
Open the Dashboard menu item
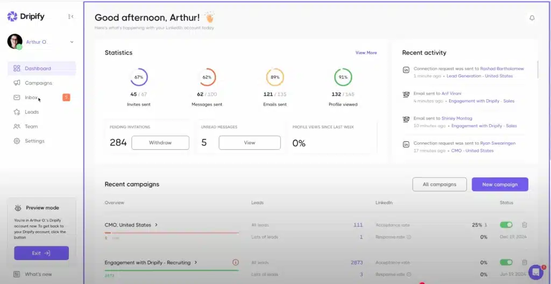(x=42, y=68)
